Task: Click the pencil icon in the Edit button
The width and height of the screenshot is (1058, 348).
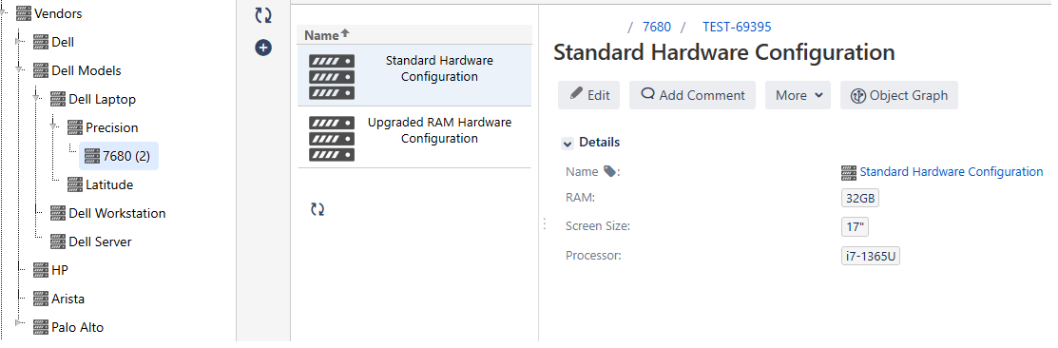Action: pyautogui.click(x=576, y=94)
